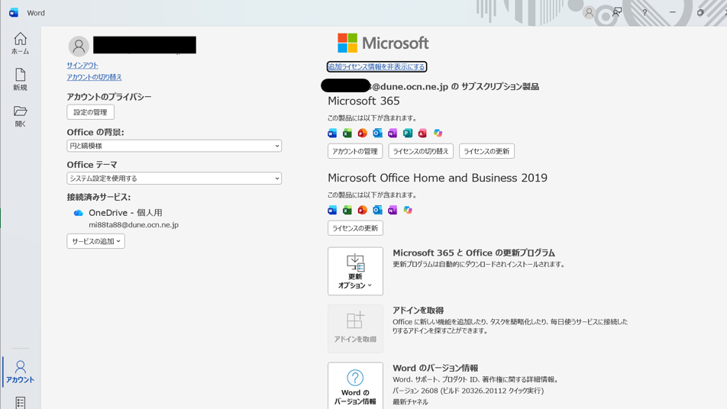Click the account avatar picture
This screenshot has width=727, height=409.
point(79,46)
